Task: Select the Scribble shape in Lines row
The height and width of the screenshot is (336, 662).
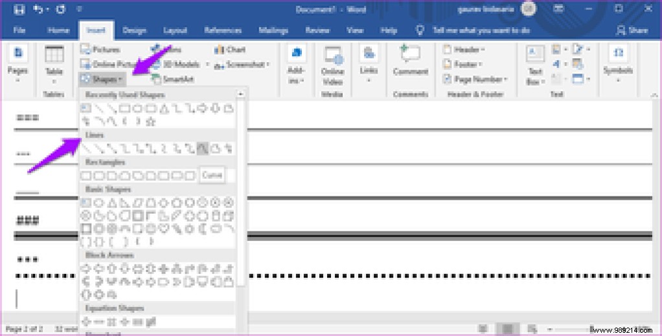Action: coord(229,148)
